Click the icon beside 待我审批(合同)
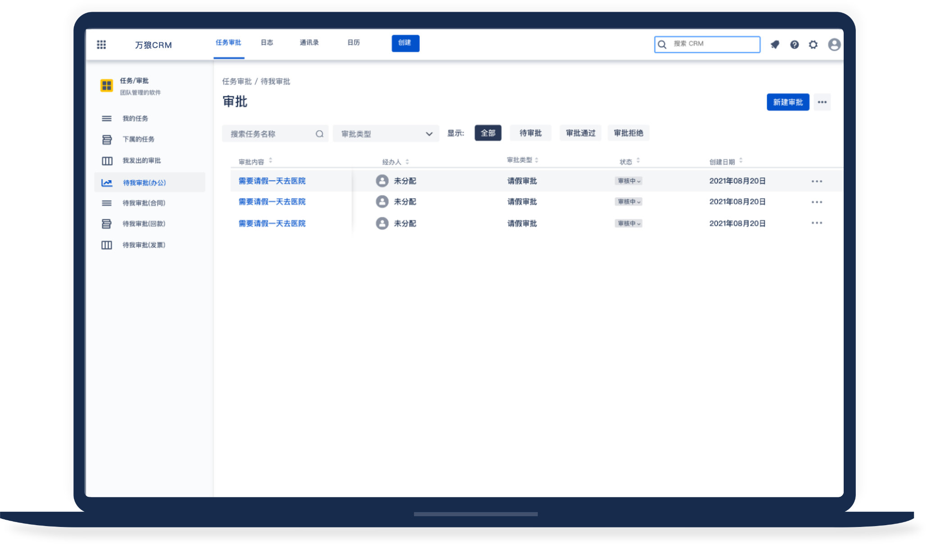 click(x=107, y=203)
